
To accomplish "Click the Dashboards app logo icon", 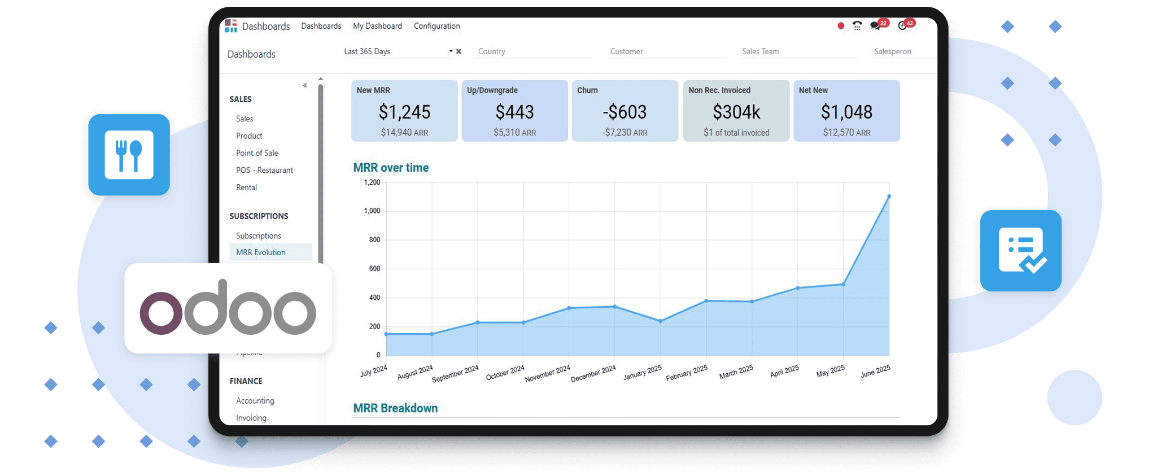I will (230, 26).
